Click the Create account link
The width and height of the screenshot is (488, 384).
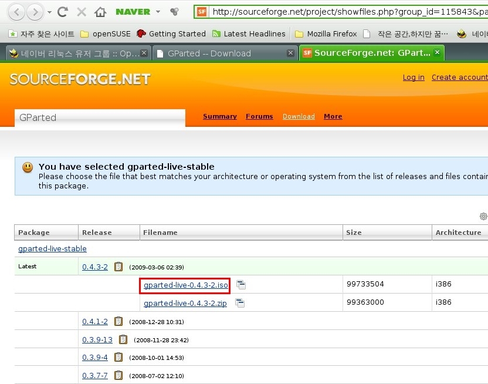click(x=460, y=78)
